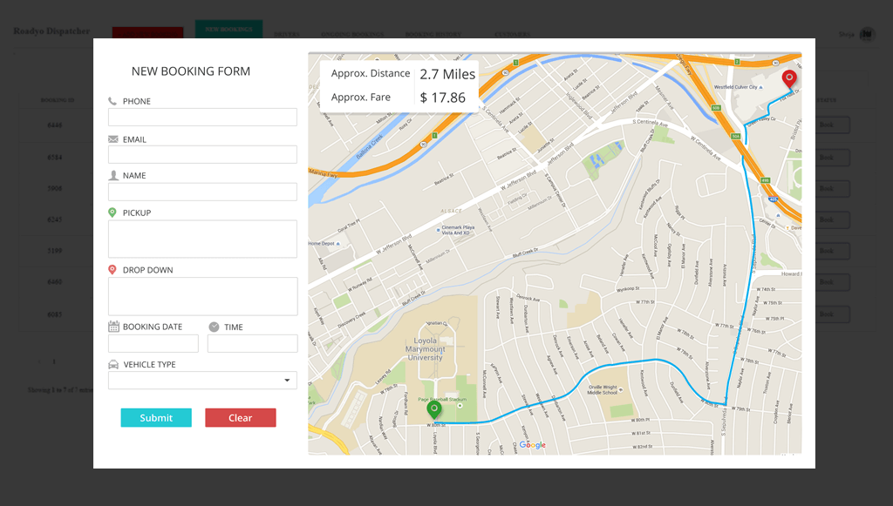Click the TIME field
Image resolution: width=893 pixels, height=506 pixels.
coord(252,343)
